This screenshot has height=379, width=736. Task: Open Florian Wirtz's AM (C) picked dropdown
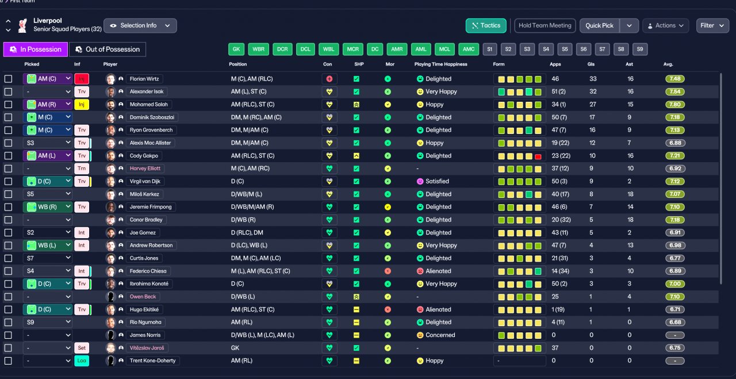[x=48, y=79]
